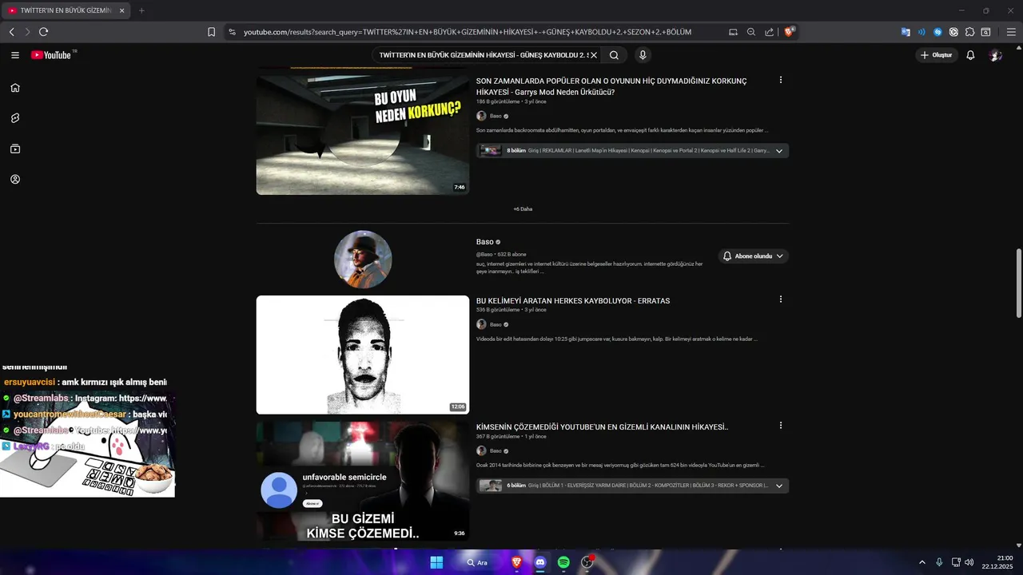Open the Baso channel avatar

[x=363, y=260]
